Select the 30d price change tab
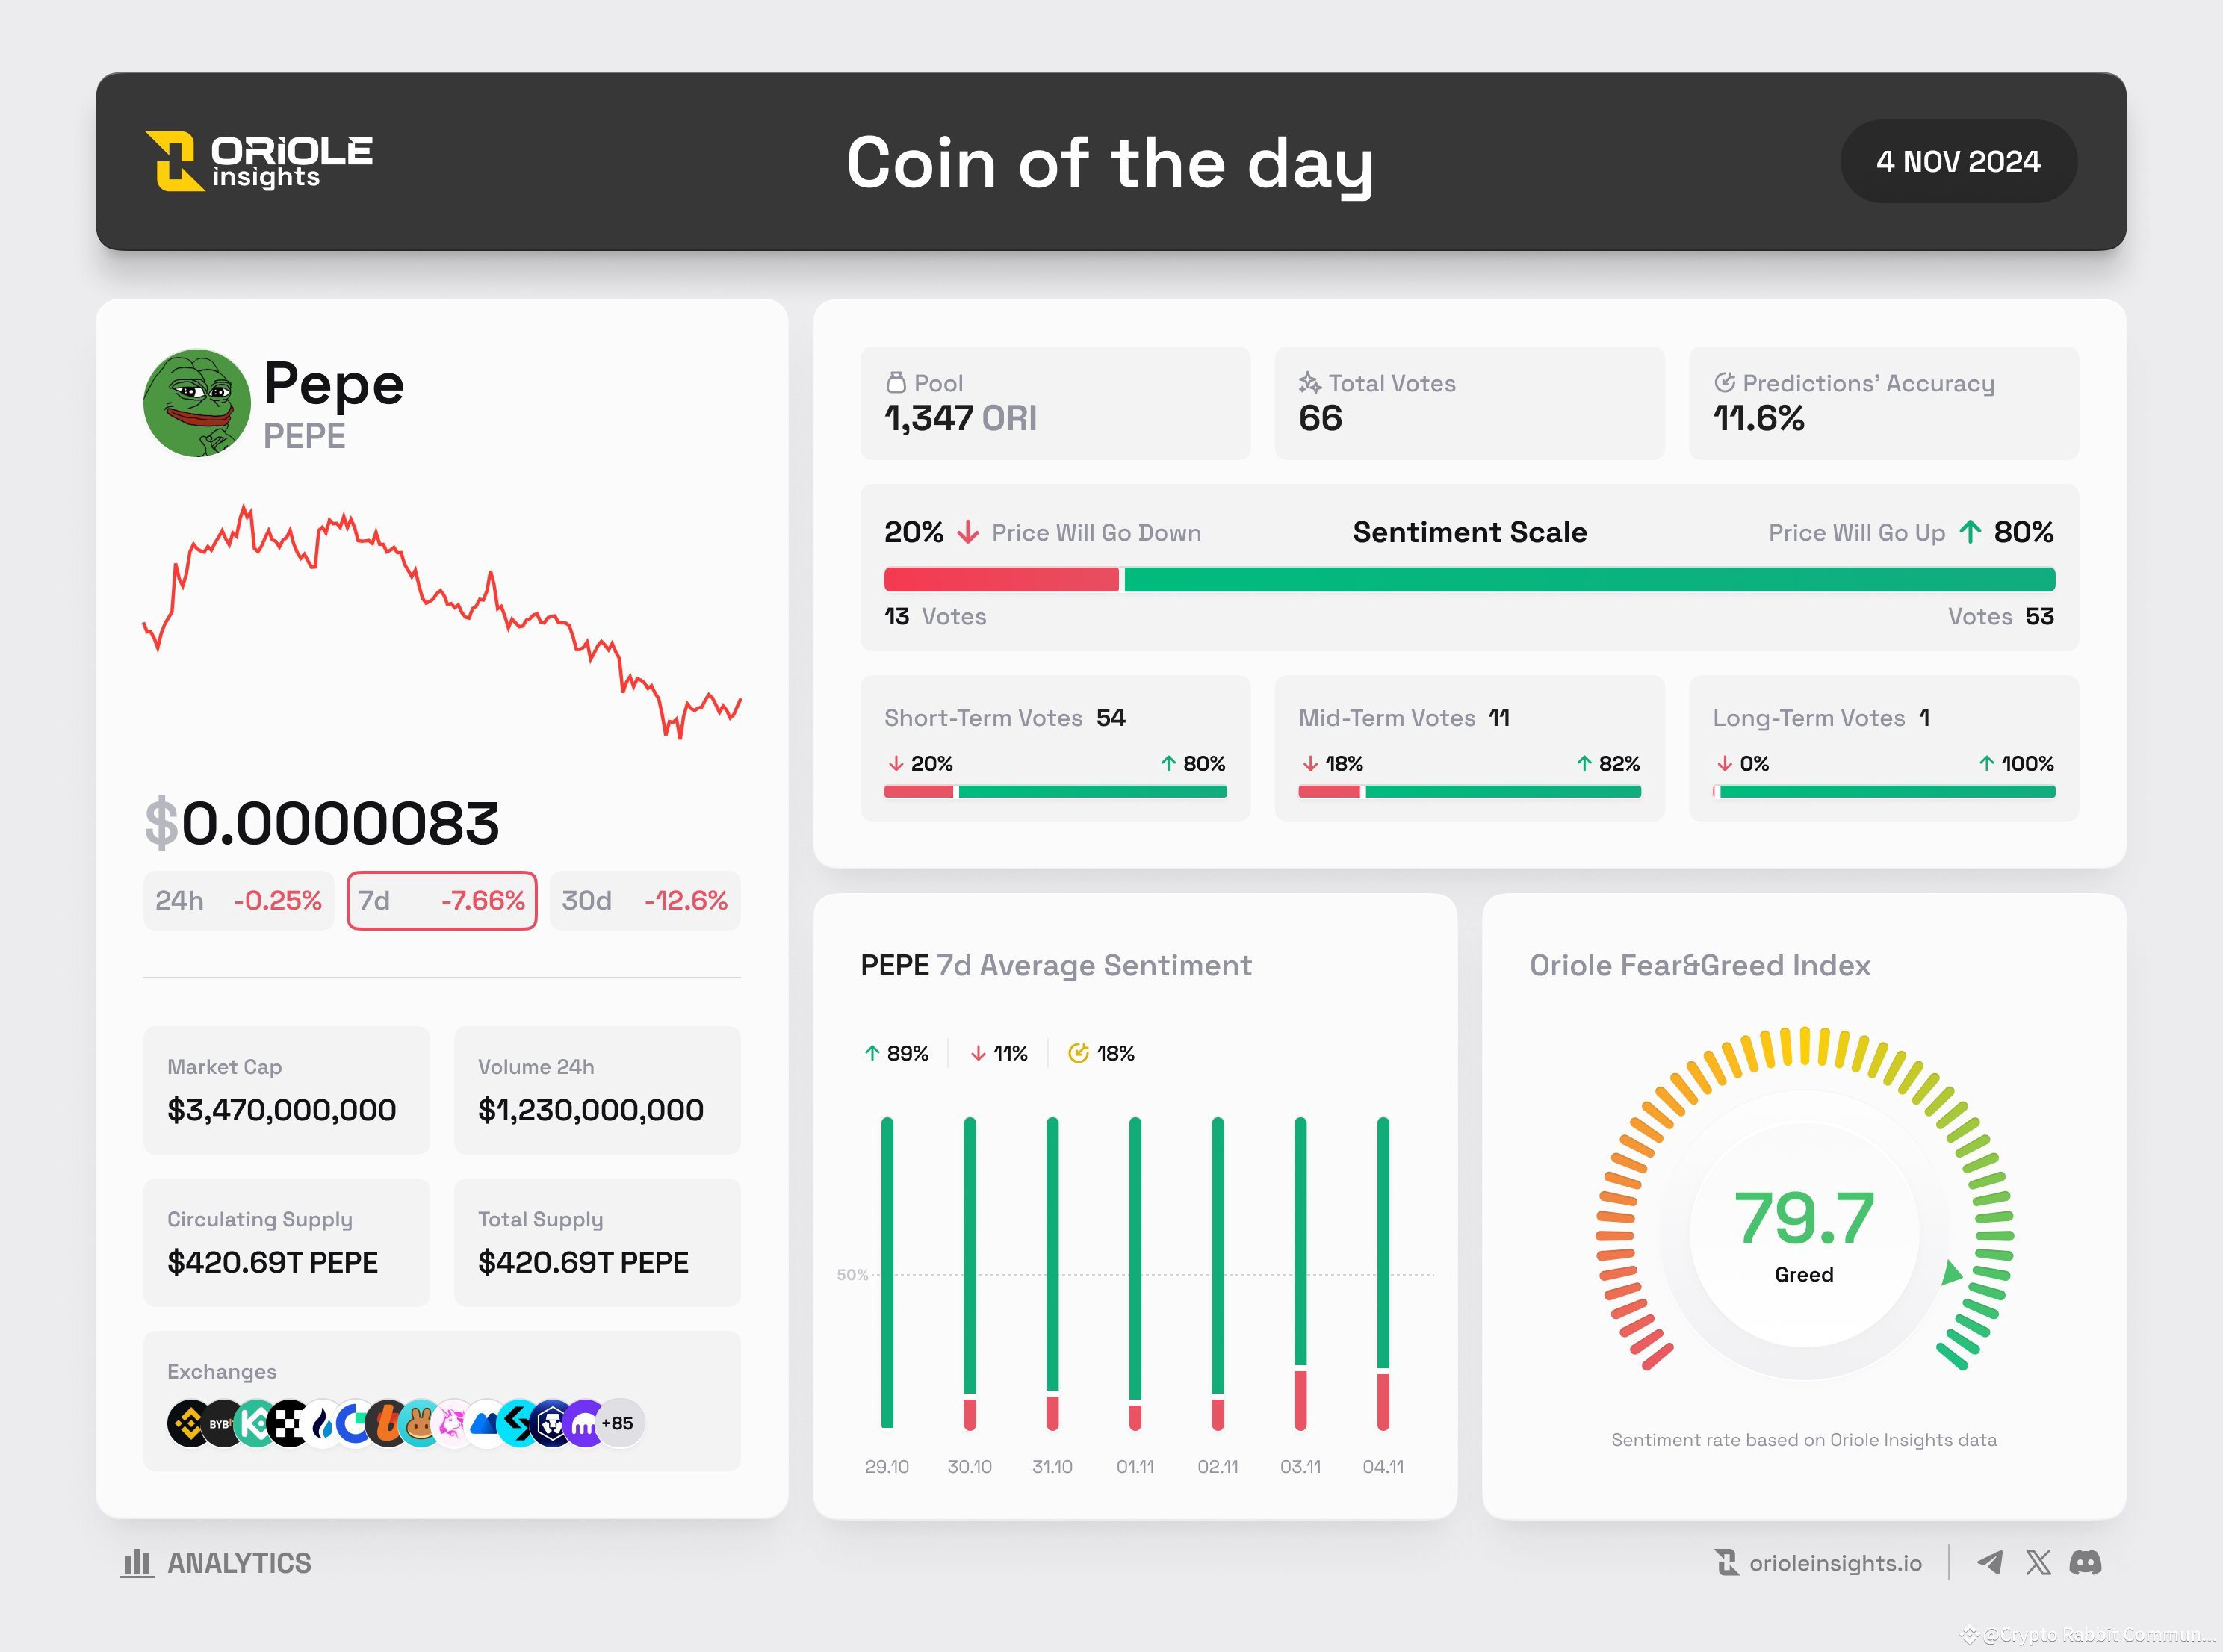 [x=645, y=901]
